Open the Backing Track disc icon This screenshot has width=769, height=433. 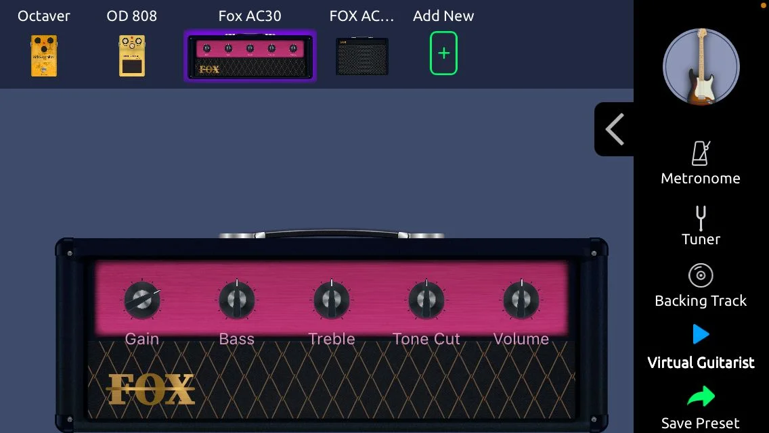click(701, 275)
